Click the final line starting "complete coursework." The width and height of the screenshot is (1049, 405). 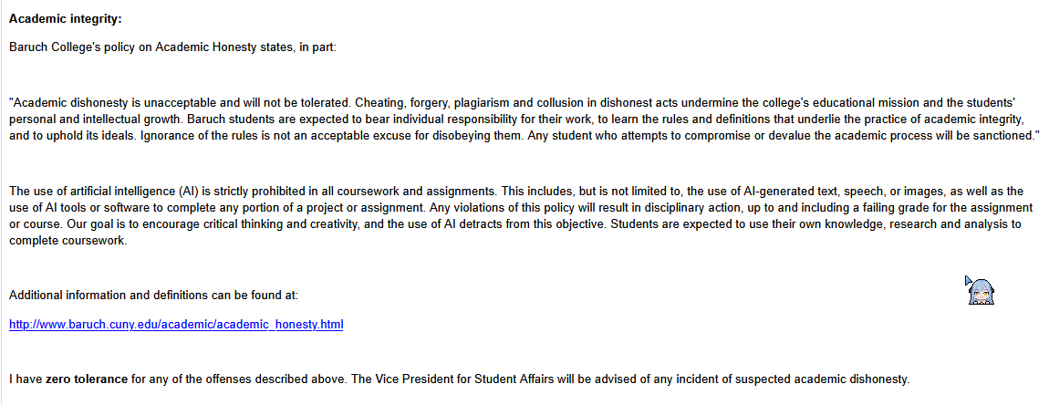pos(68,241)
